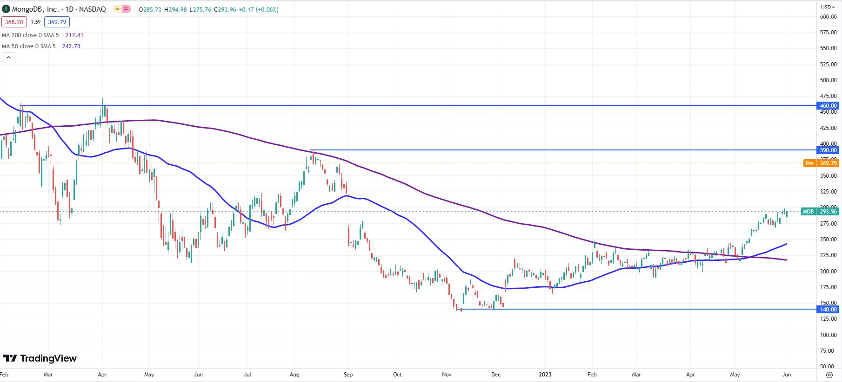Click the 2023 label on time axis
This screenshot has width=842, height=382.
545,375
